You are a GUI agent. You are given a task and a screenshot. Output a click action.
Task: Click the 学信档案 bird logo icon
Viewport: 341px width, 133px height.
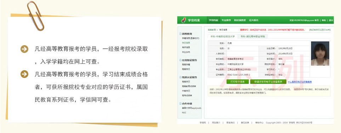click(x=183, y=20)
